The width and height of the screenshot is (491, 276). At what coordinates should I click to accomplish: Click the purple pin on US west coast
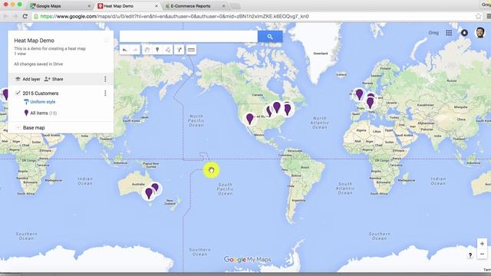coord(249,119)
